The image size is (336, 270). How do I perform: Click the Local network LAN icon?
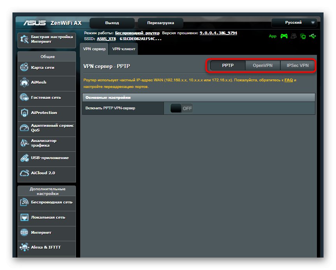24,217
